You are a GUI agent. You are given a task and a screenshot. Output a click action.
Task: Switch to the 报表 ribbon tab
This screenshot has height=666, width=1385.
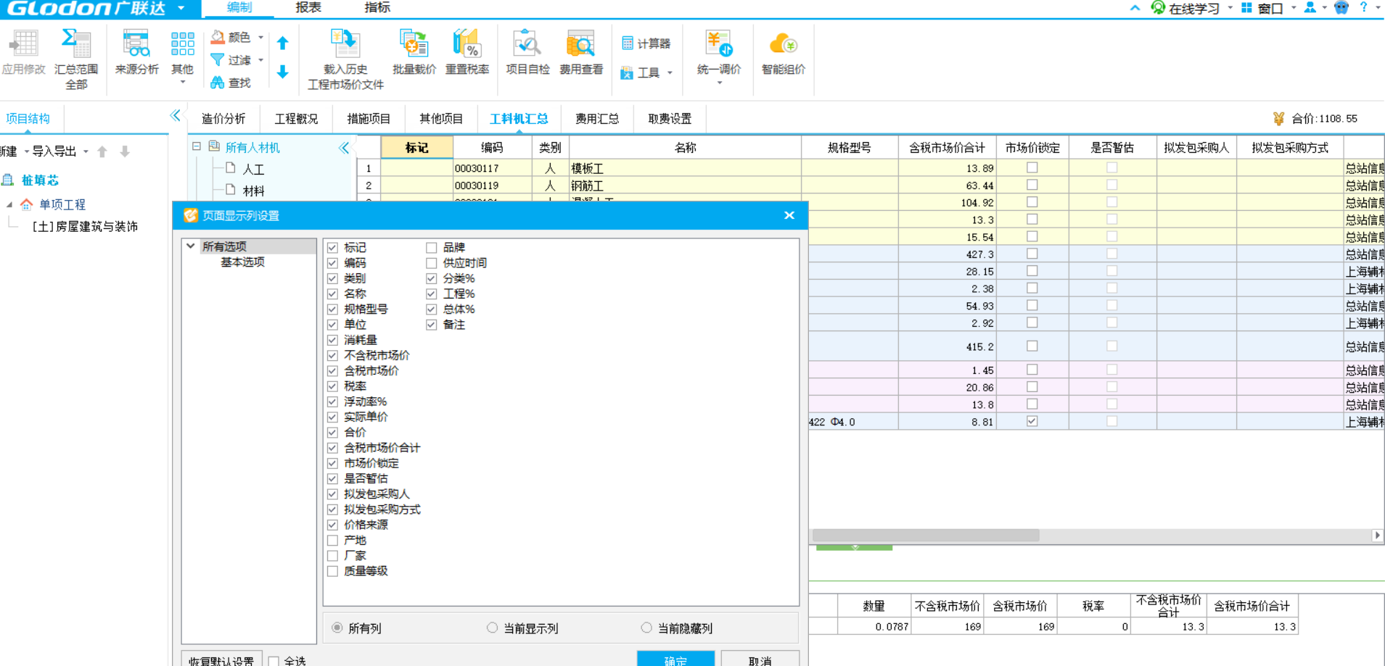pyautogui.click(x=308, y=7)
